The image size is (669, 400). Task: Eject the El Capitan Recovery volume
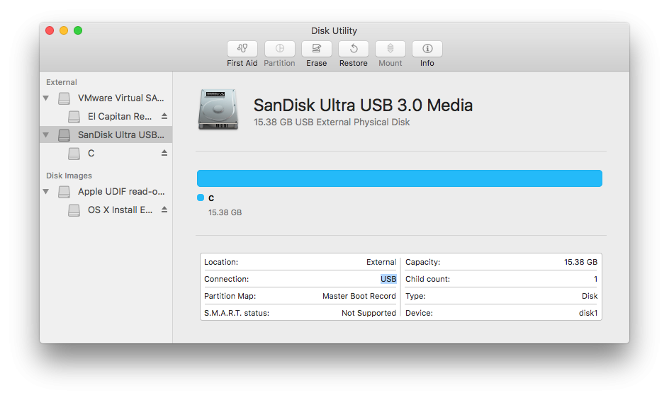(164, 116)
